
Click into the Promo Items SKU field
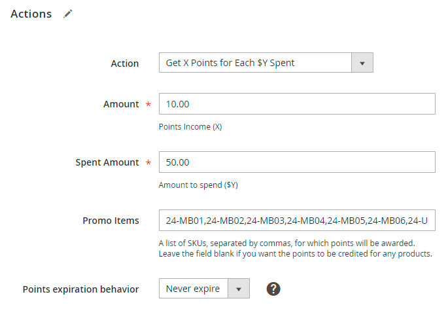coord(296,221)
